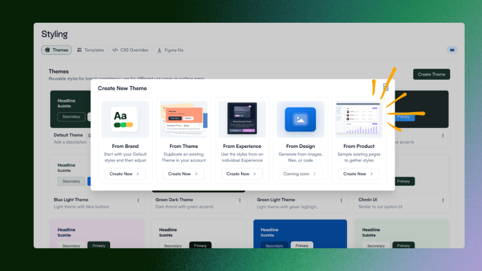The width and height of the screenshot is (482, 271).
Task: Click Primary button in Chmln UI preview
Action: tap(404, 182)
